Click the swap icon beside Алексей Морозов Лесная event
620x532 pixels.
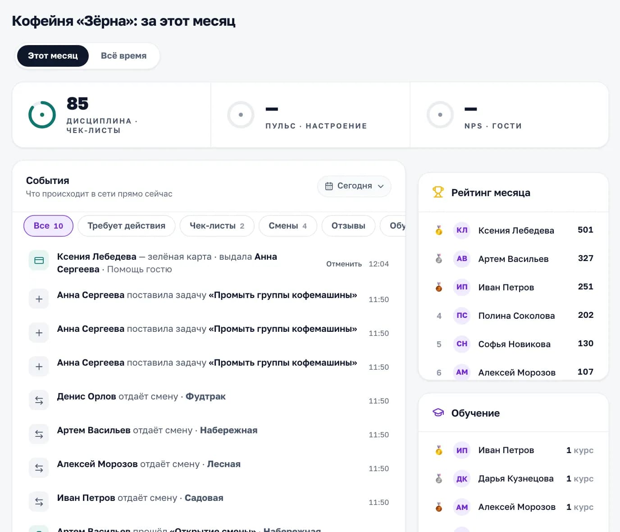point(39,468)
